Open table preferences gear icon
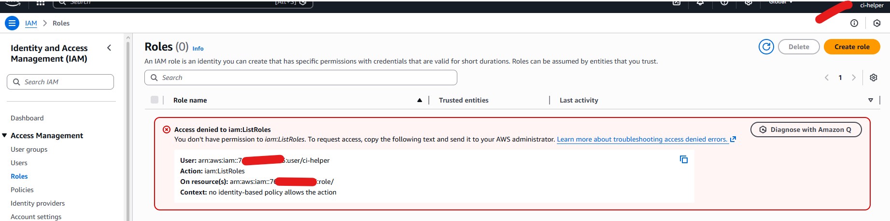Viewport: 890px width, 221px height. tap(873, 78)
